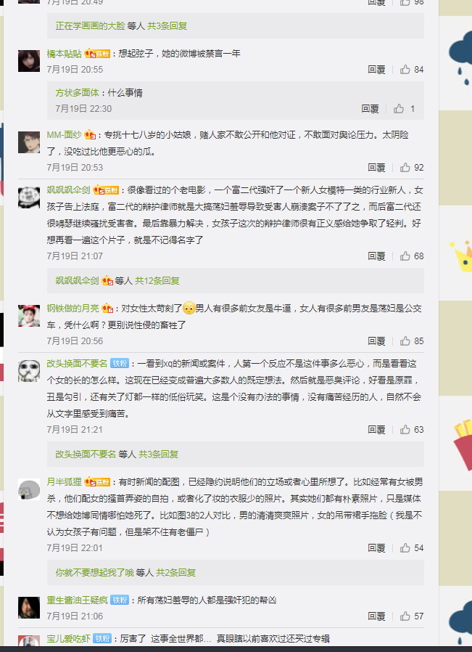Viewport: 472px width, 652px height.
Task: Expand 共2条回复 under 你就不要想起我了唉
Action: [x=176, y=573]
